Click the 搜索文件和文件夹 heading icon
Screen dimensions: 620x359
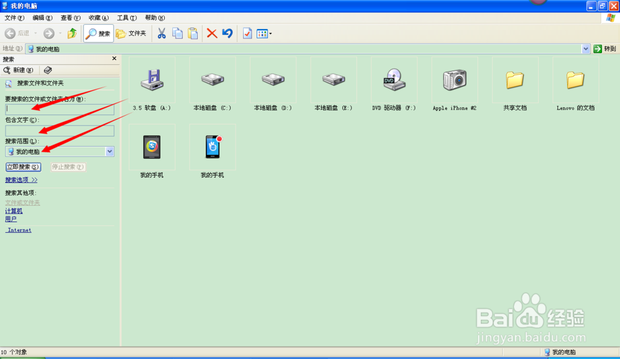pyautogui.click(x=9, y=84)
